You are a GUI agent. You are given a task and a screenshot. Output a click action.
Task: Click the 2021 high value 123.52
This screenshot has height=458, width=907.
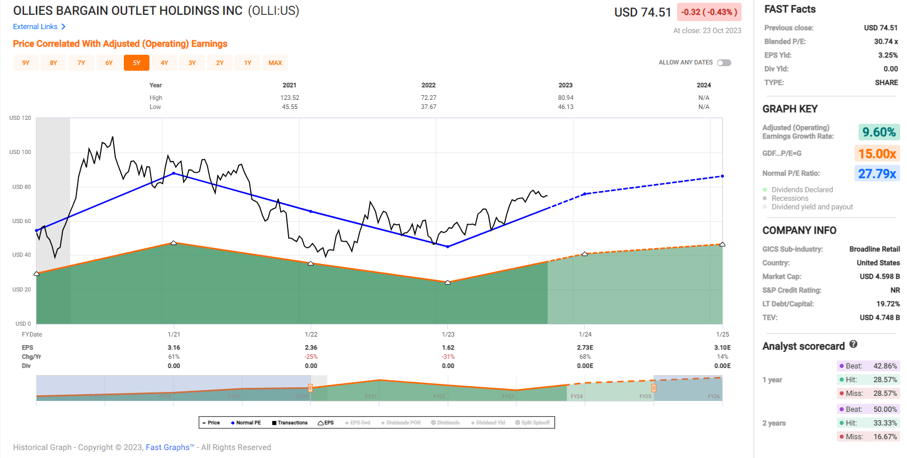[x=290, y=98]
